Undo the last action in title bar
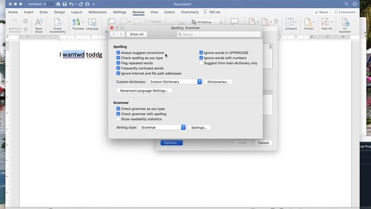The image size is (371, 209). tap(71, 4)
